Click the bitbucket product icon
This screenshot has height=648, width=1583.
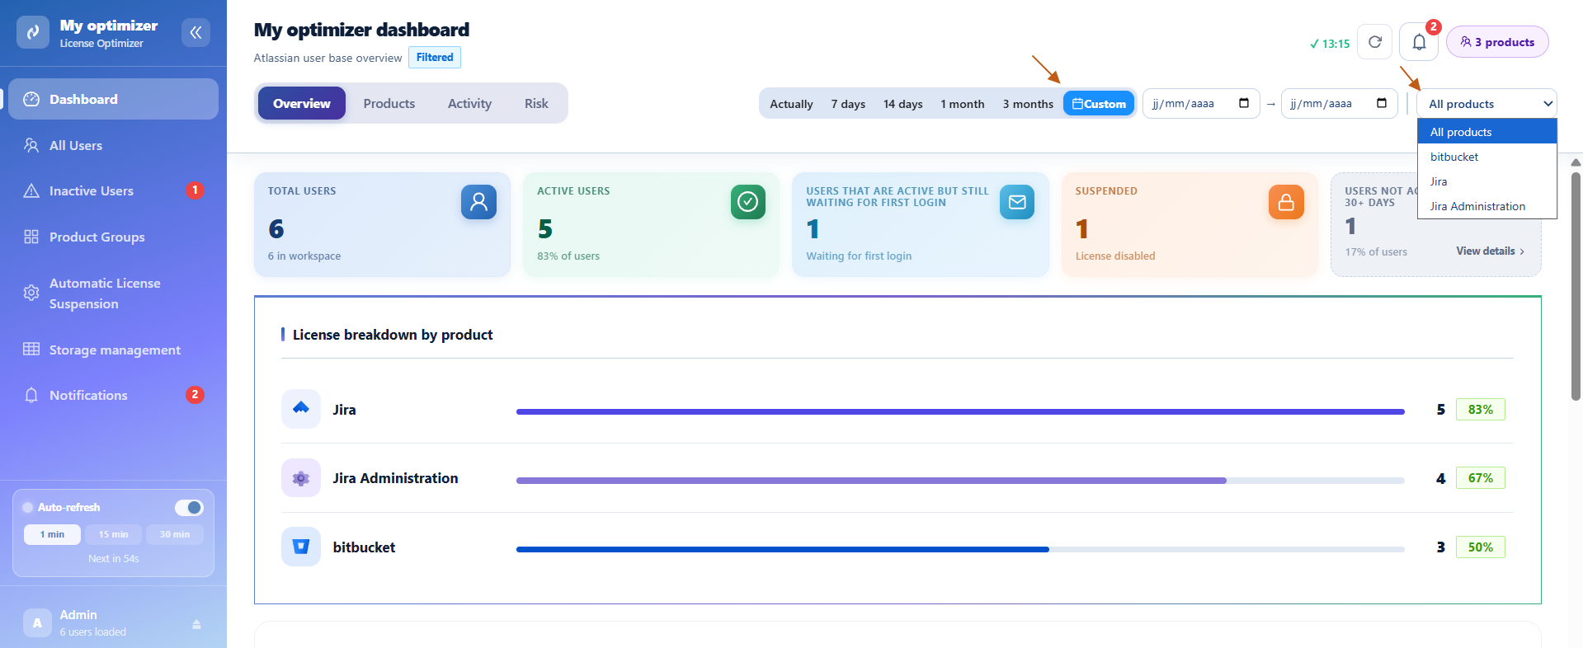(301, 547)
